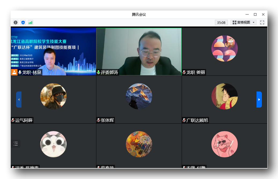Click the pink cat avatar in bottom-right tile
This screenshot has height=179, width=278.
[x=224, y=144]
